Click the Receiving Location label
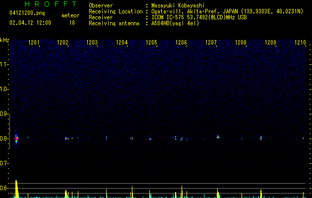The width and height of the screenshot is (312, 198). [116, 11]
